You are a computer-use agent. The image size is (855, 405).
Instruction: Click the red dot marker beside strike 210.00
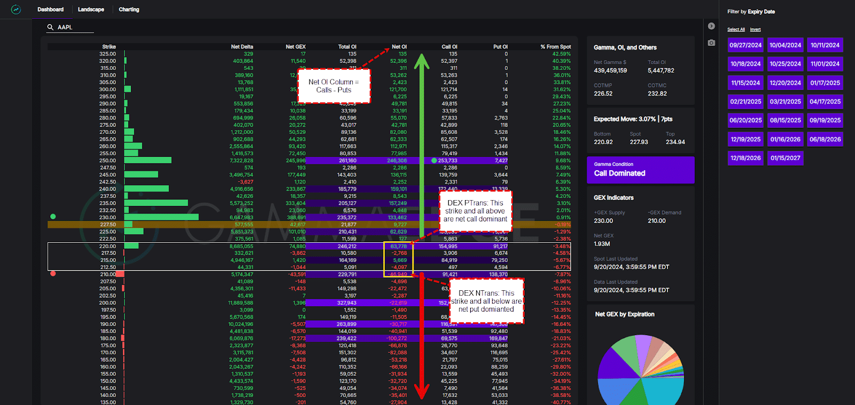tap(53, 274)
